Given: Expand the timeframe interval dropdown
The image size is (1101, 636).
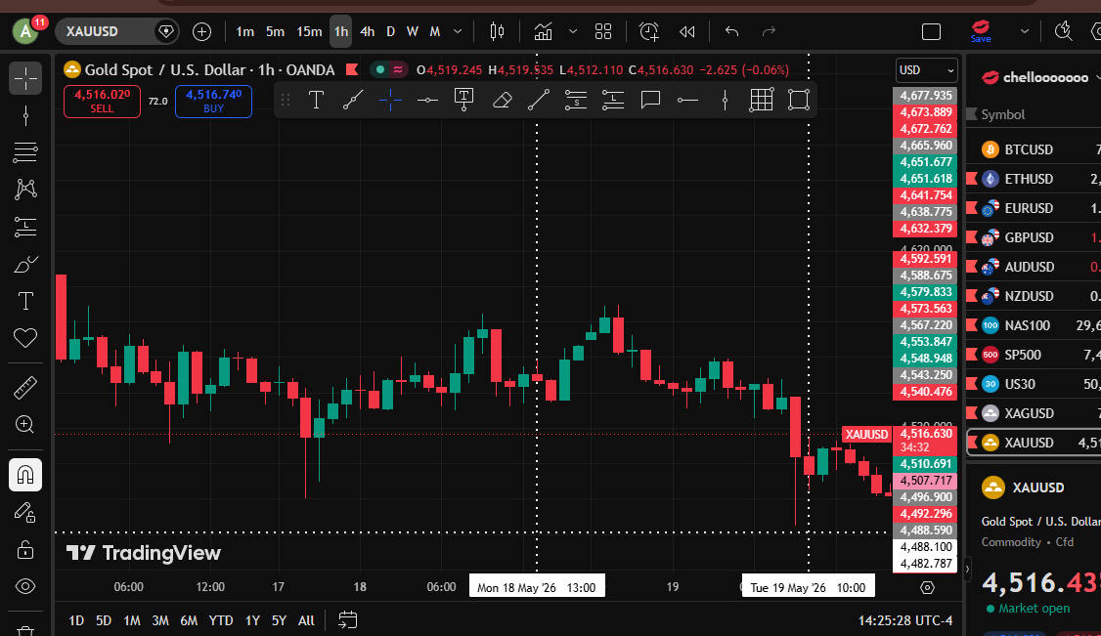Looking at the screenshot, I should (x=458, y=31).
